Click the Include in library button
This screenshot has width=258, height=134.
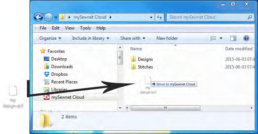(91, 38)
